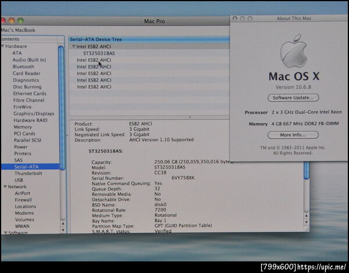Click the BSD Name value disk0
This screenshot has width=349, height=273.
(x=161, y=204)
